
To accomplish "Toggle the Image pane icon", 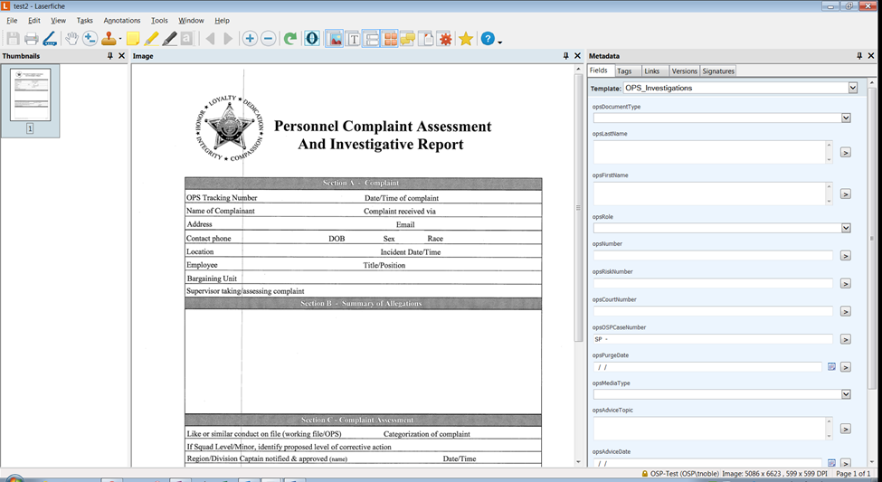I will pos(334,39).
